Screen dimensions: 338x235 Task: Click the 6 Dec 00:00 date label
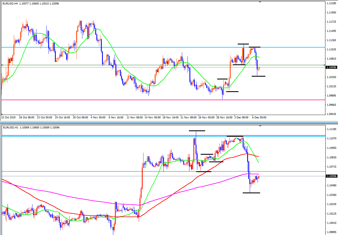point(259,118)
